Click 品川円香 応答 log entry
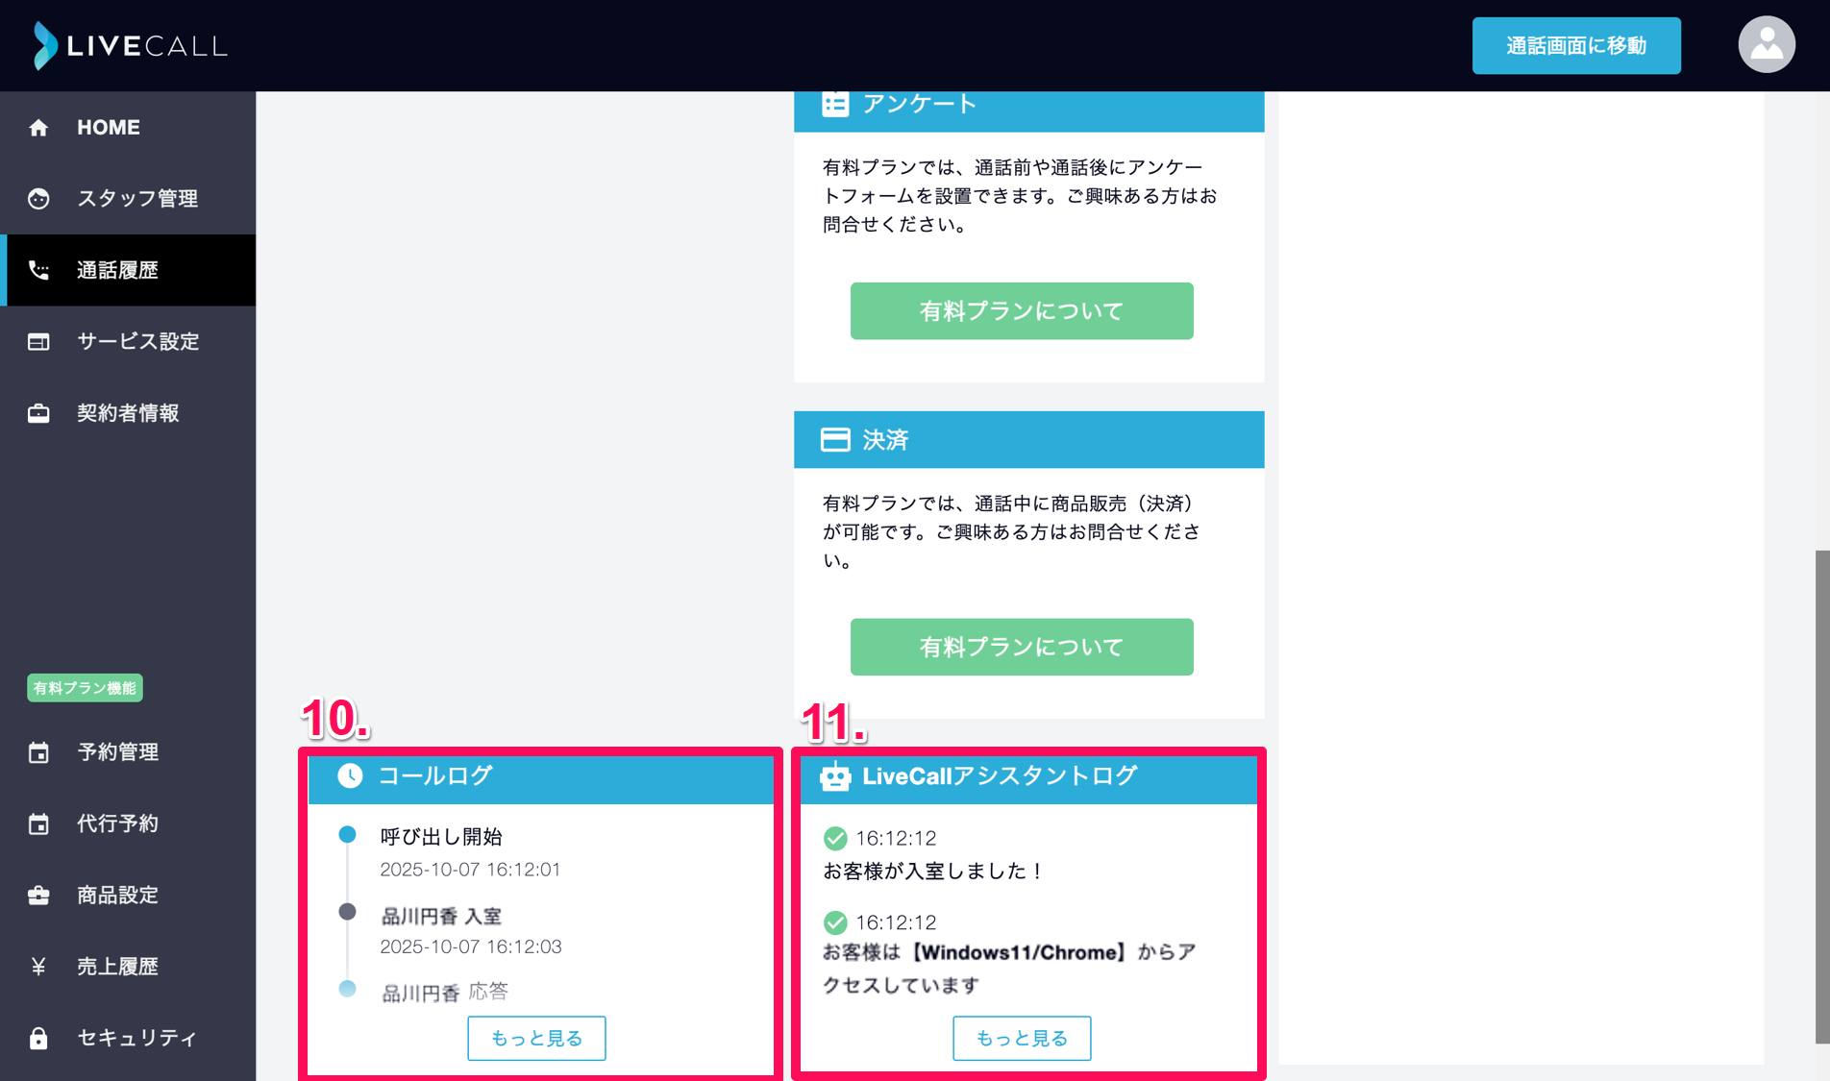Screen dimensions: 1830x1081 pyautogui.click(x=445, y=992)
